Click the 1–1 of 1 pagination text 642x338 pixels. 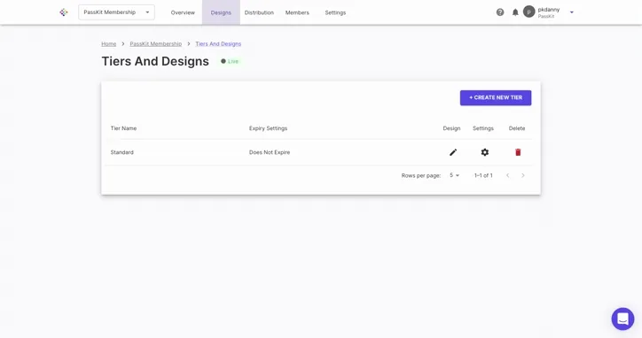pos(483,175)
